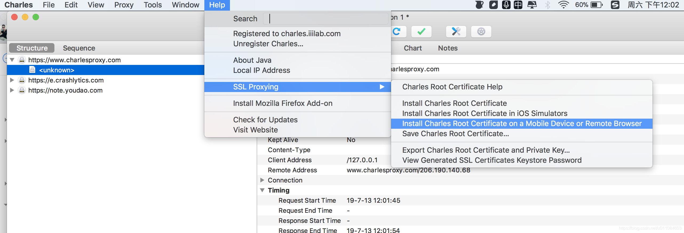Select Check for Updates
The image size is (684, 233).
pyautogui.click(x=297, y=120)
